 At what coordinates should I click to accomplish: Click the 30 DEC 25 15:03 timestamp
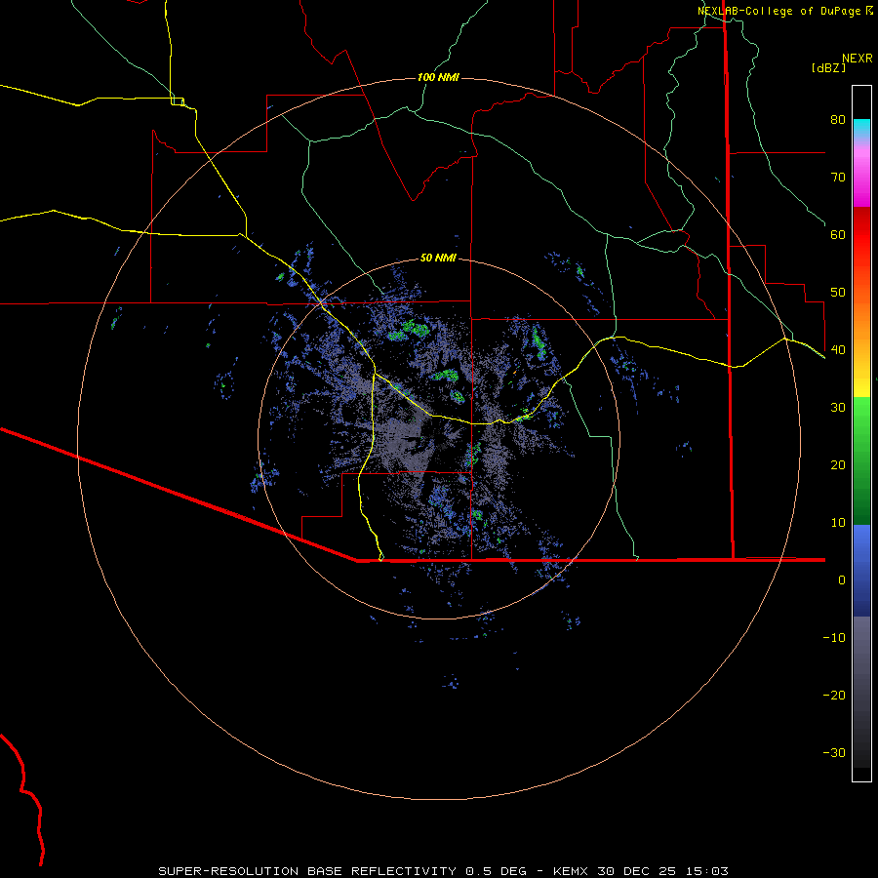[663, 871]
